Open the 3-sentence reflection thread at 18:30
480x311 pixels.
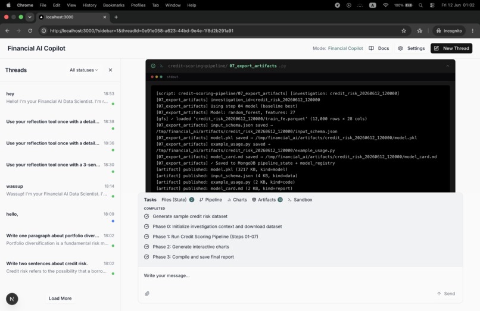pyautogui.click(x=60, y=168)
